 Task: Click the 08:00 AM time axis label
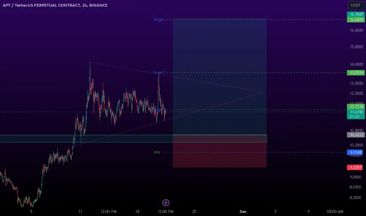point(335,212)
